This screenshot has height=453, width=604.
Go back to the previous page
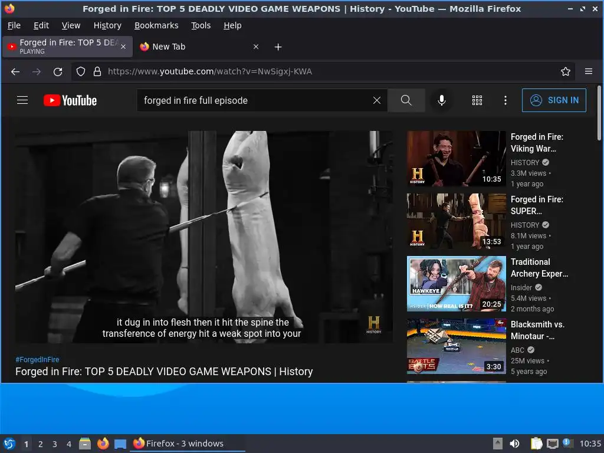15,71
